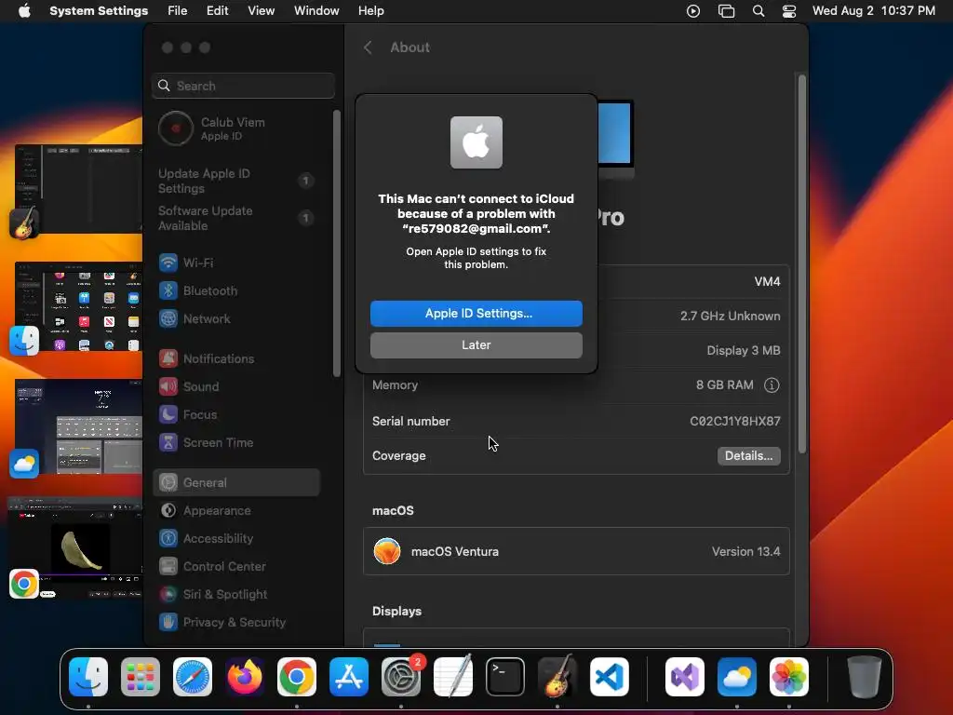Open Apple ID Settings from the dialog
Viewport: 953px width, 715px height.
(476, 313)
